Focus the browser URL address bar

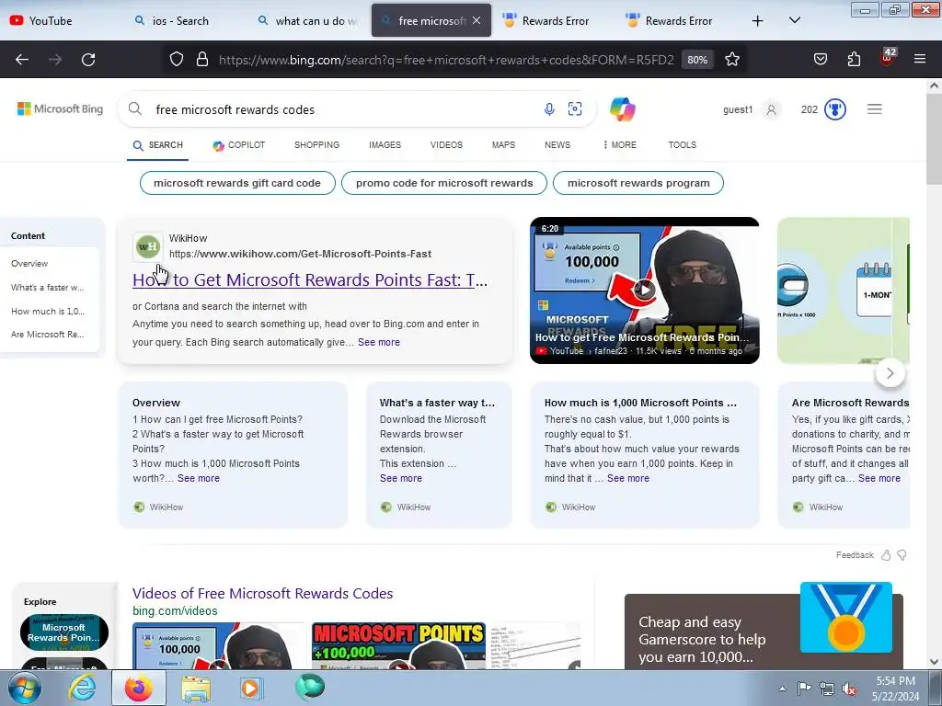(444, 60)
